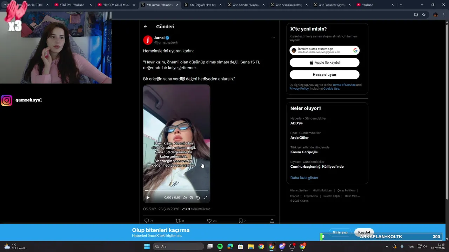
Task: Open the install app icon in address bar
Action: pos(416,15)
